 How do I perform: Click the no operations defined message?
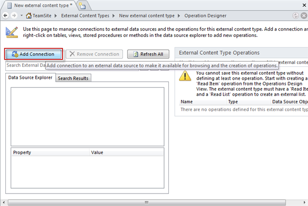[244, 109]
